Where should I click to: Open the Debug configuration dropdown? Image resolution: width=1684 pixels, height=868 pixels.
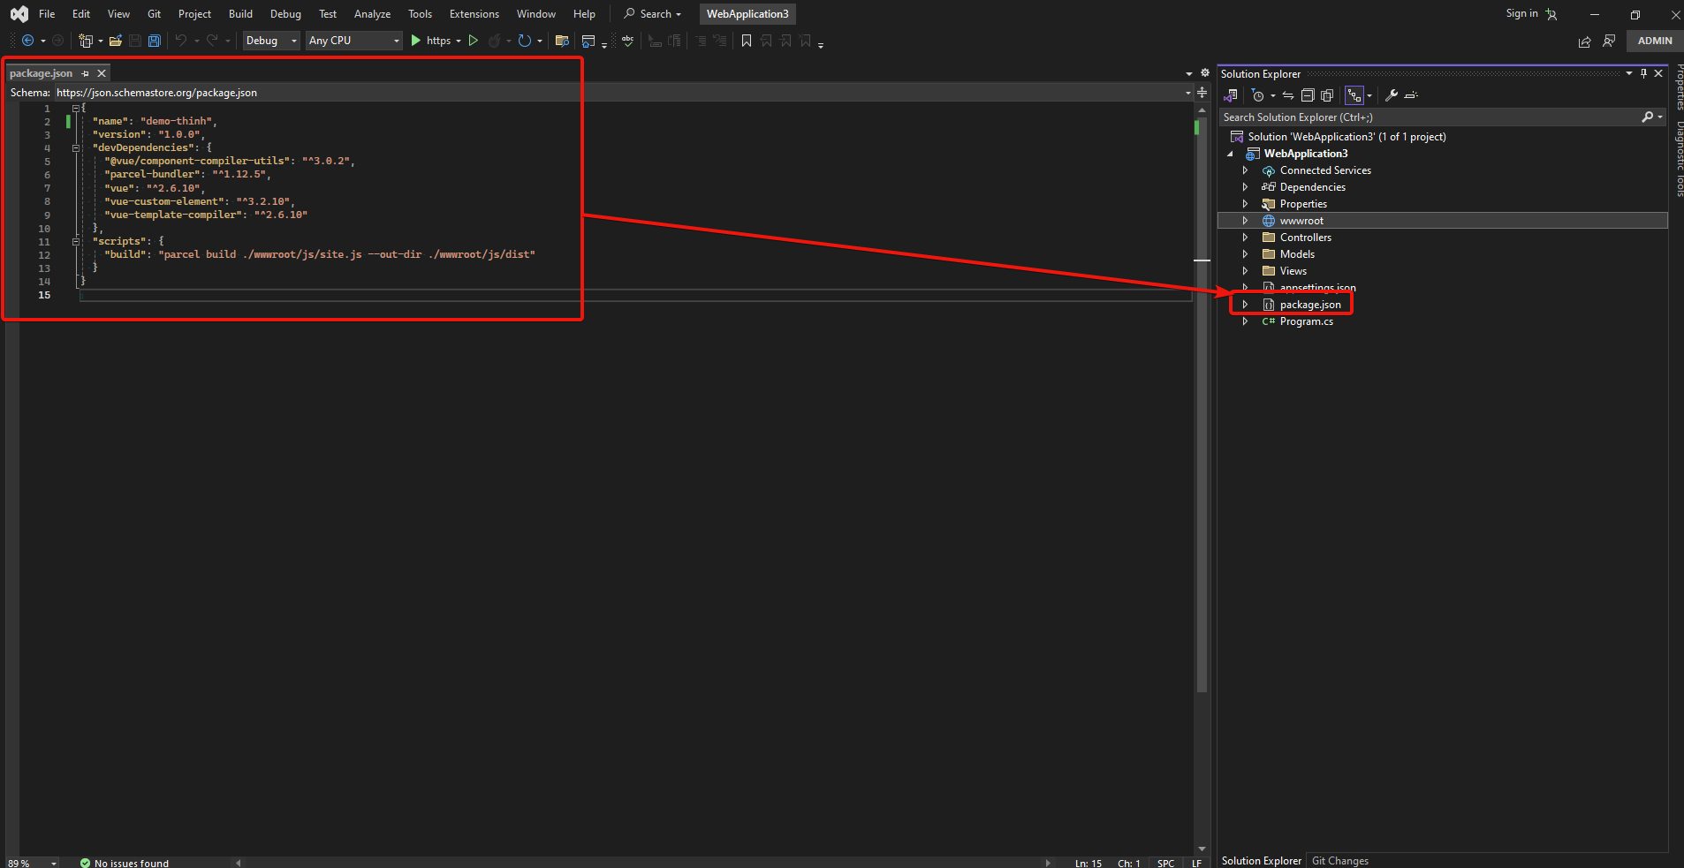271,41
